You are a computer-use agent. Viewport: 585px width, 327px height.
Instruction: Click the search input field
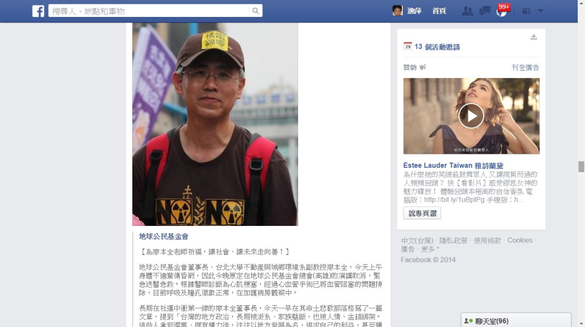[x=149, y=11]
